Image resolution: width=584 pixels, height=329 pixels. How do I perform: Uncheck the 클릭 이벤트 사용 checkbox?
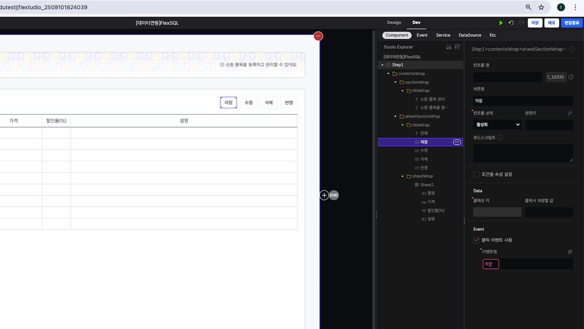click(476, 240)
